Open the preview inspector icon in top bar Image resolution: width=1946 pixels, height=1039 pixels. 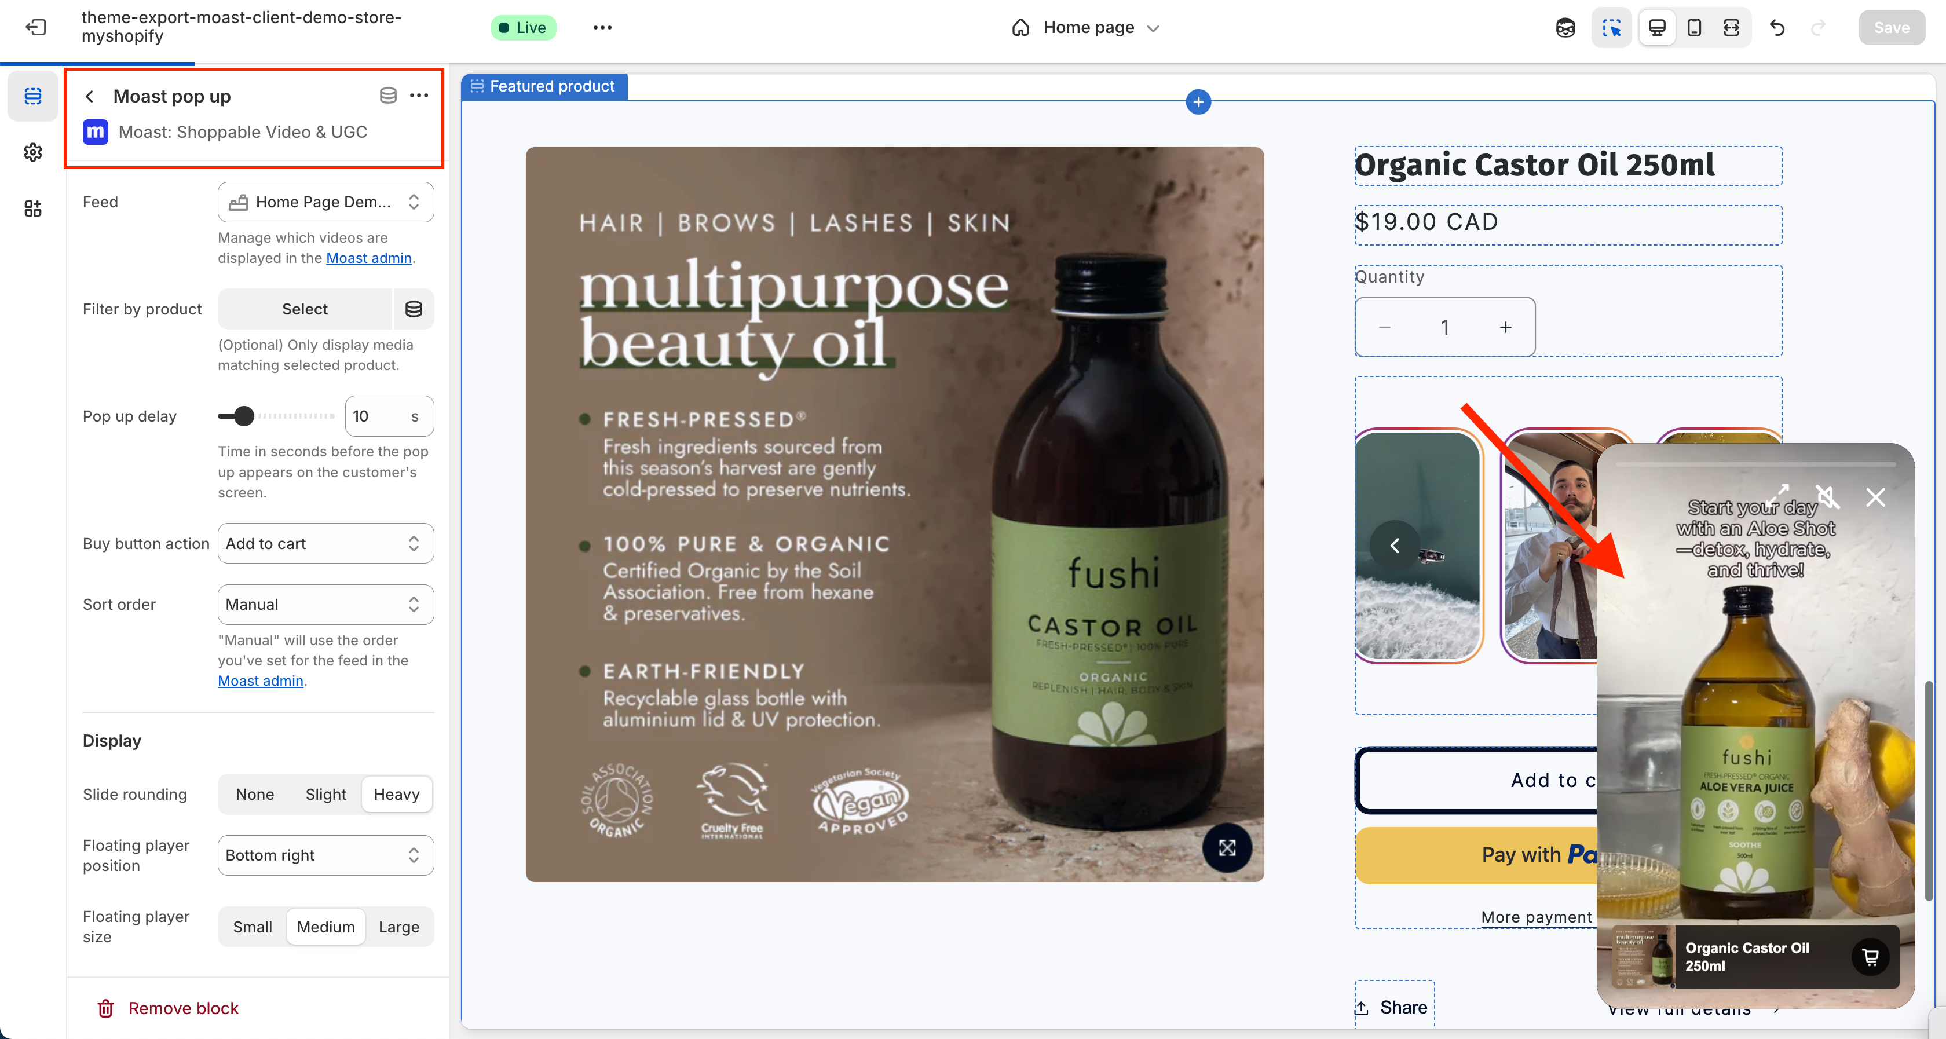[1565, 28]
